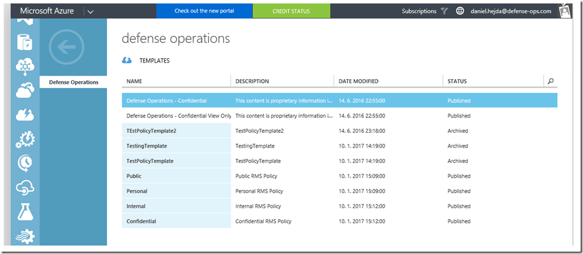Viewport: 583px width, 254px height.
Task: Open the double cloud sidebar icon
Action: point(25,90)
